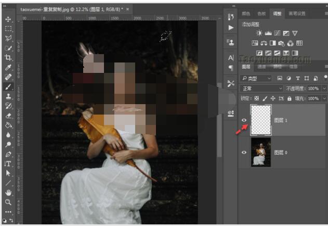Switch to the 画笔设置 tab
328x226 pixels.
pyautogui.click(x=297, y=14)
